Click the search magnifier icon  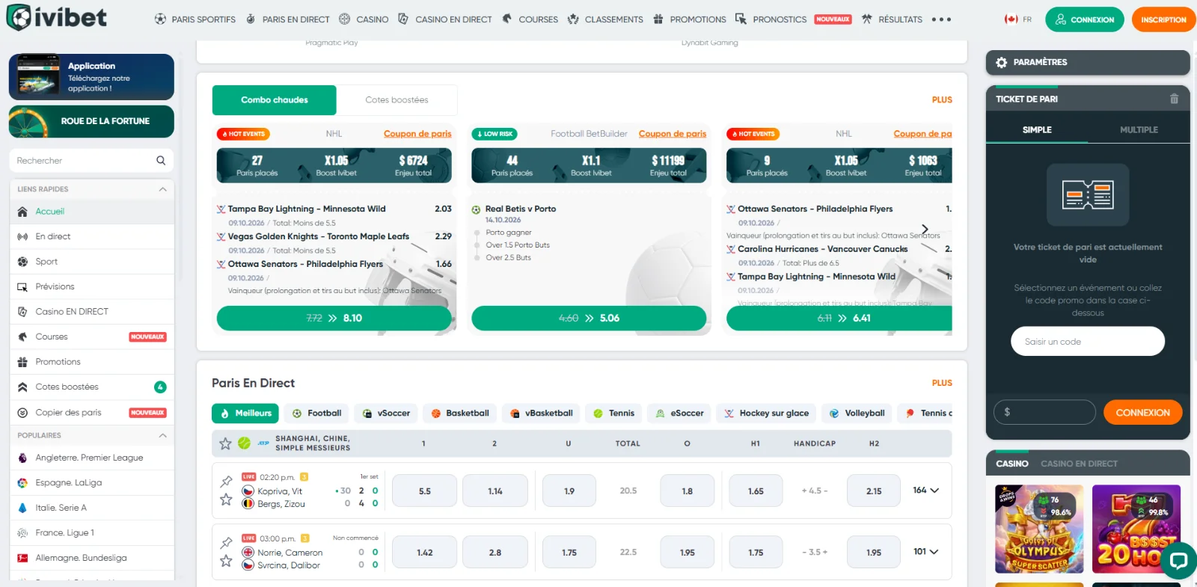point(161,161)
